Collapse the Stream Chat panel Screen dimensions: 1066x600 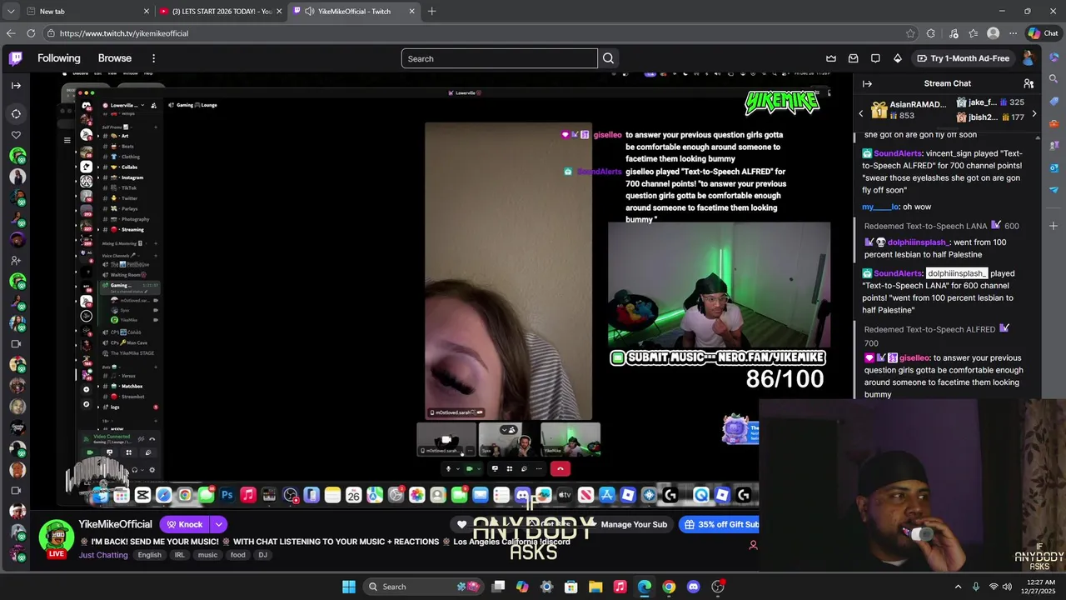tap(867, 83)
